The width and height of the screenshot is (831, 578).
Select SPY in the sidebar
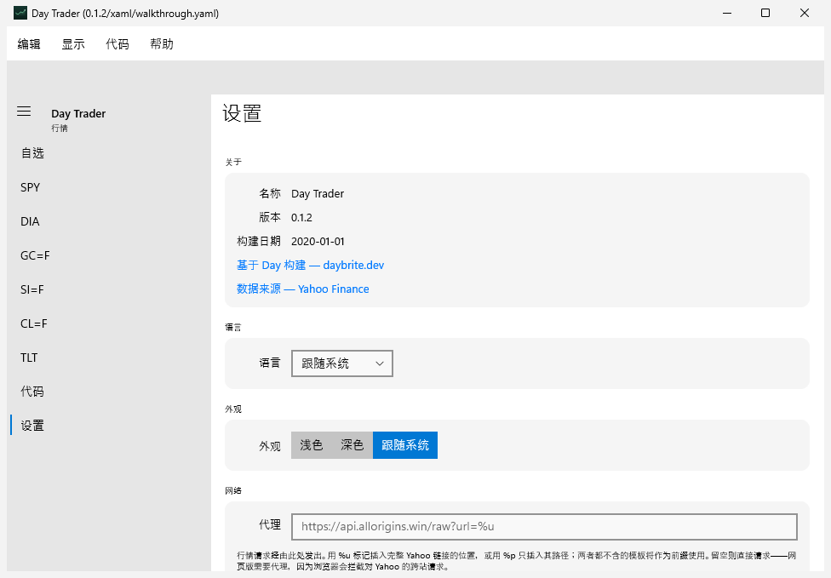pos(108,187)
